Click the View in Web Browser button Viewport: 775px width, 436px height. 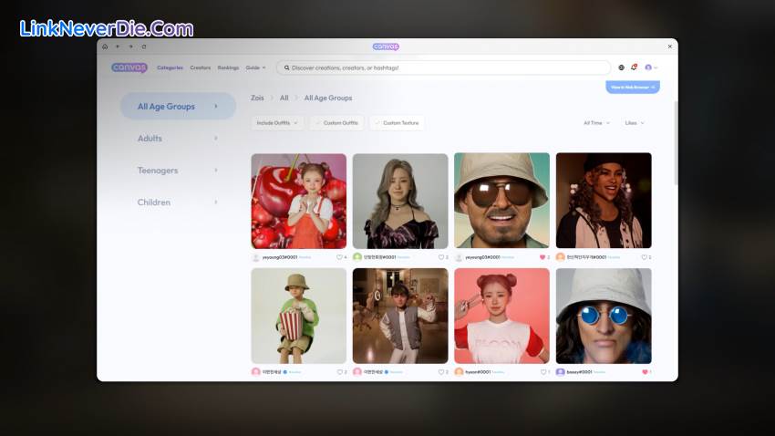(x=632, y=87)
